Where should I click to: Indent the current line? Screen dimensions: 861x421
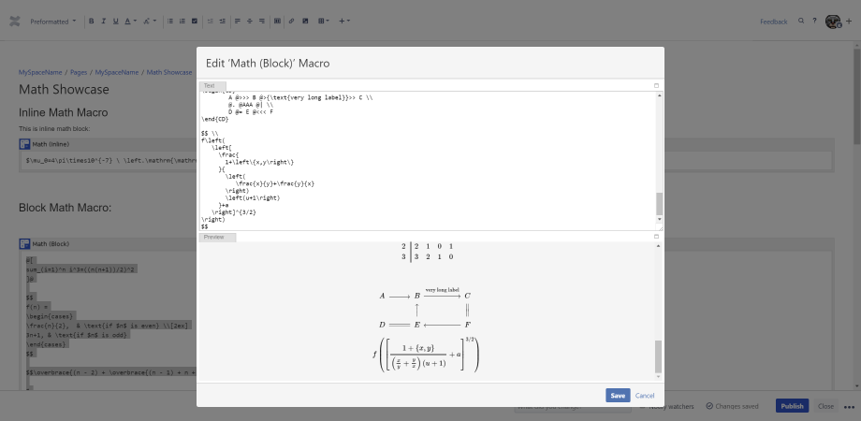(x=223, y=22)
